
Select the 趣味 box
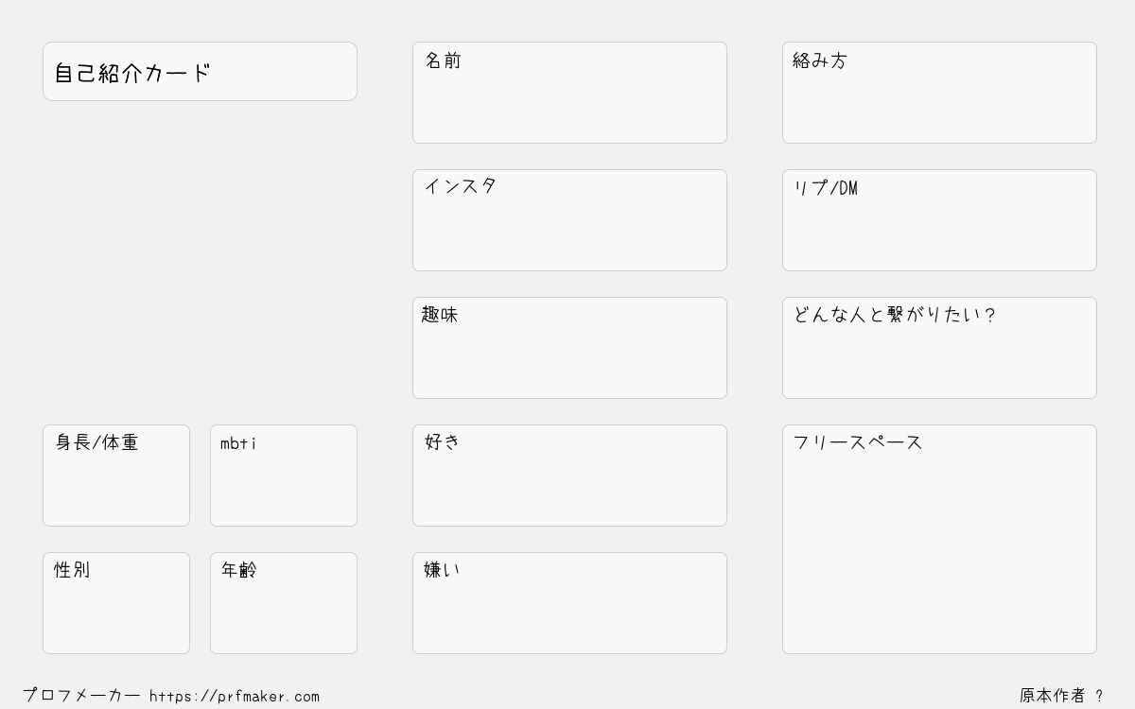569,348
